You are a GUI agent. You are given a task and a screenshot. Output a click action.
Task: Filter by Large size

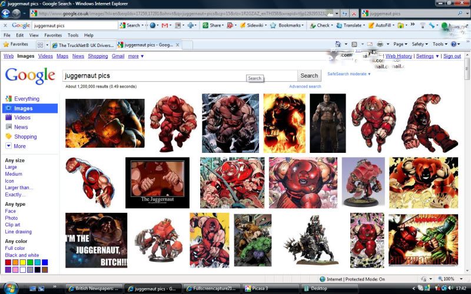tap(11, 167)
